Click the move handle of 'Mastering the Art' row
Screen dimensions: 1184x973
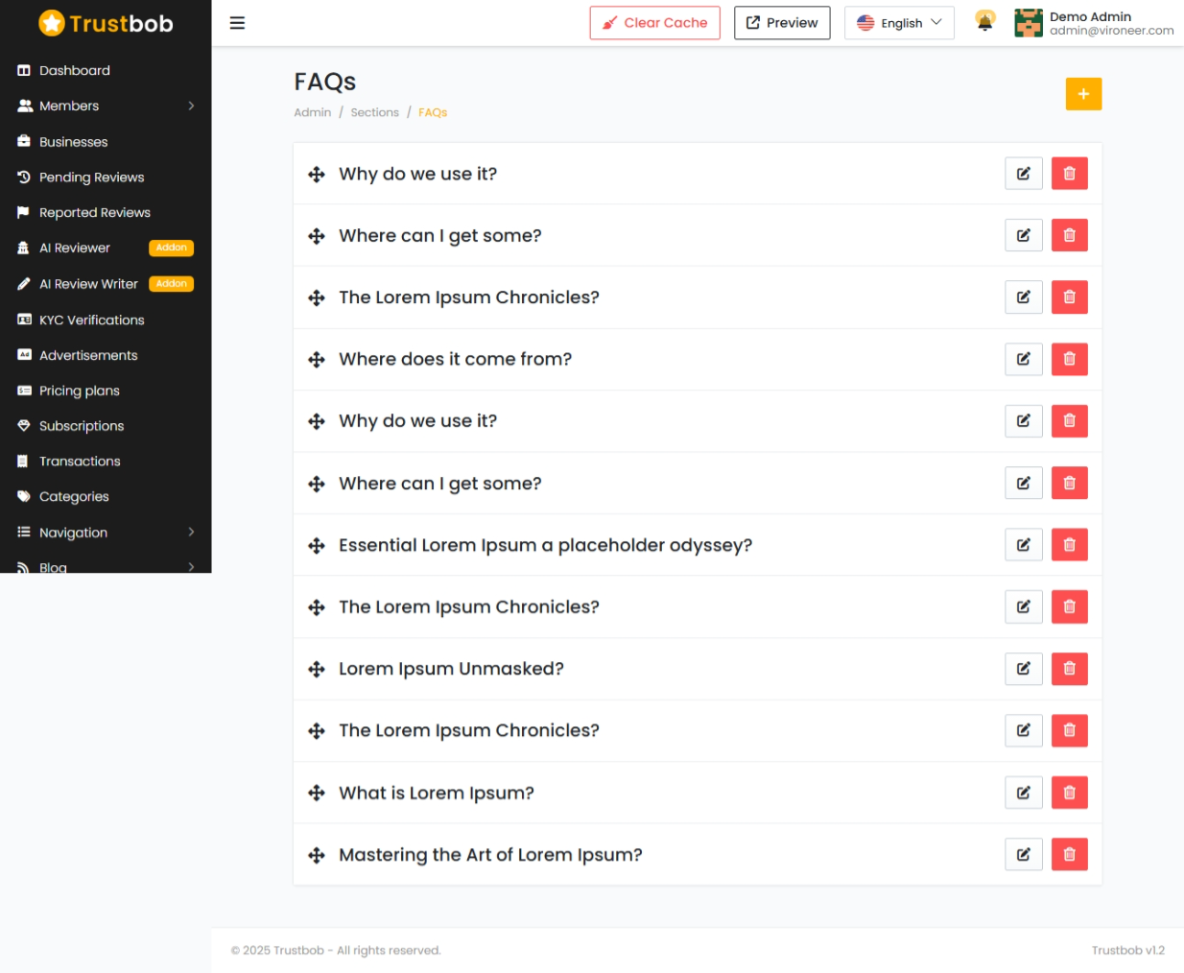[317, 855]
